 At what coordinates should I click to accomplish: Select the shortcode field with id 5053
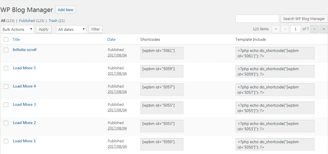tap(162, 126)
